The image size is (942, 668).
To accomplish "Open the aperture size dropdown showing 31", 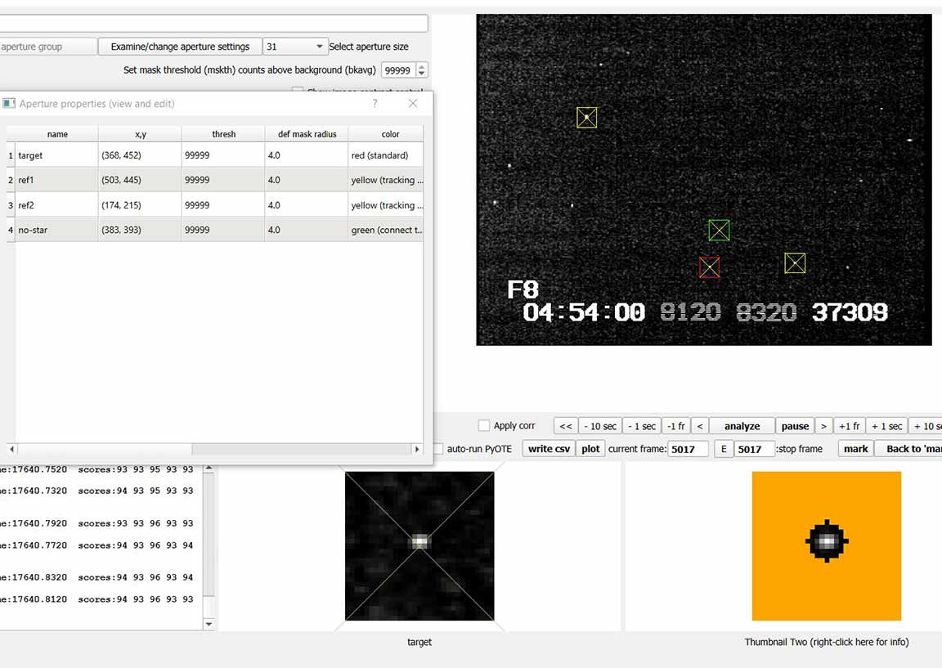I will [295, 47].
